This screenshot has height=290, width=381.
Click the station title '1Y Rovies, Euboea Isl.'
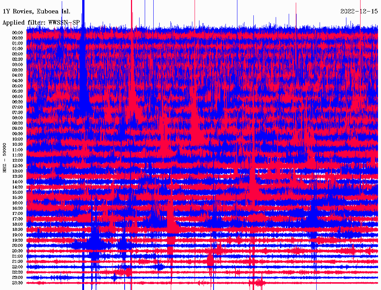tap(36, 11)
